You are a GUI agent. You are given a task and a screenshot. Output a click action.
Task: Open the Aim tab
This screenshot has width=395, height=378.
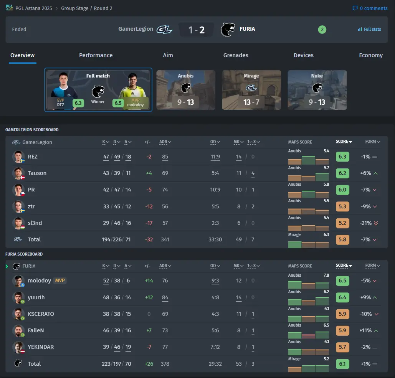click(168, 55)
